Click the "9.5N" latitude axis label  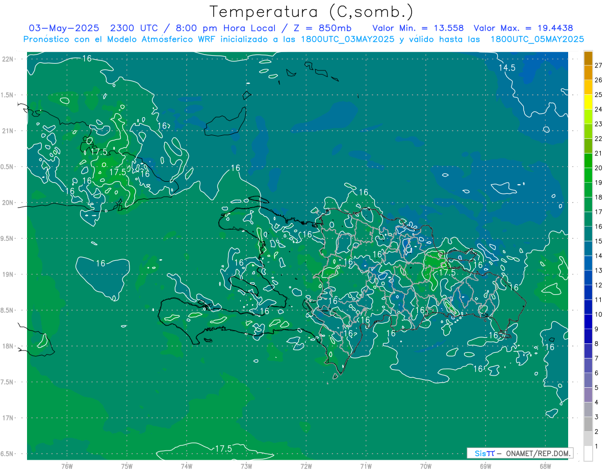(x=8, y=238)
